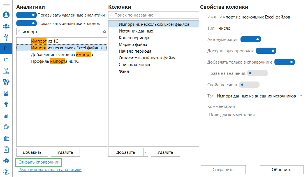Expand the 'Тэг' dropdown arrow

coord(301,96)
